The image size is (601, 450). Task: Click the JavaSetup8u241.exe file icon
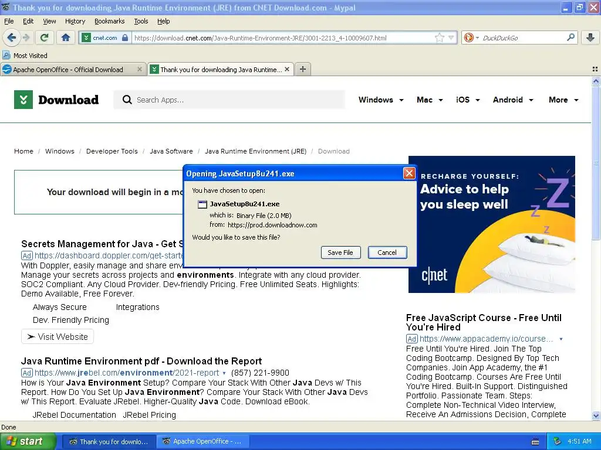202,204
